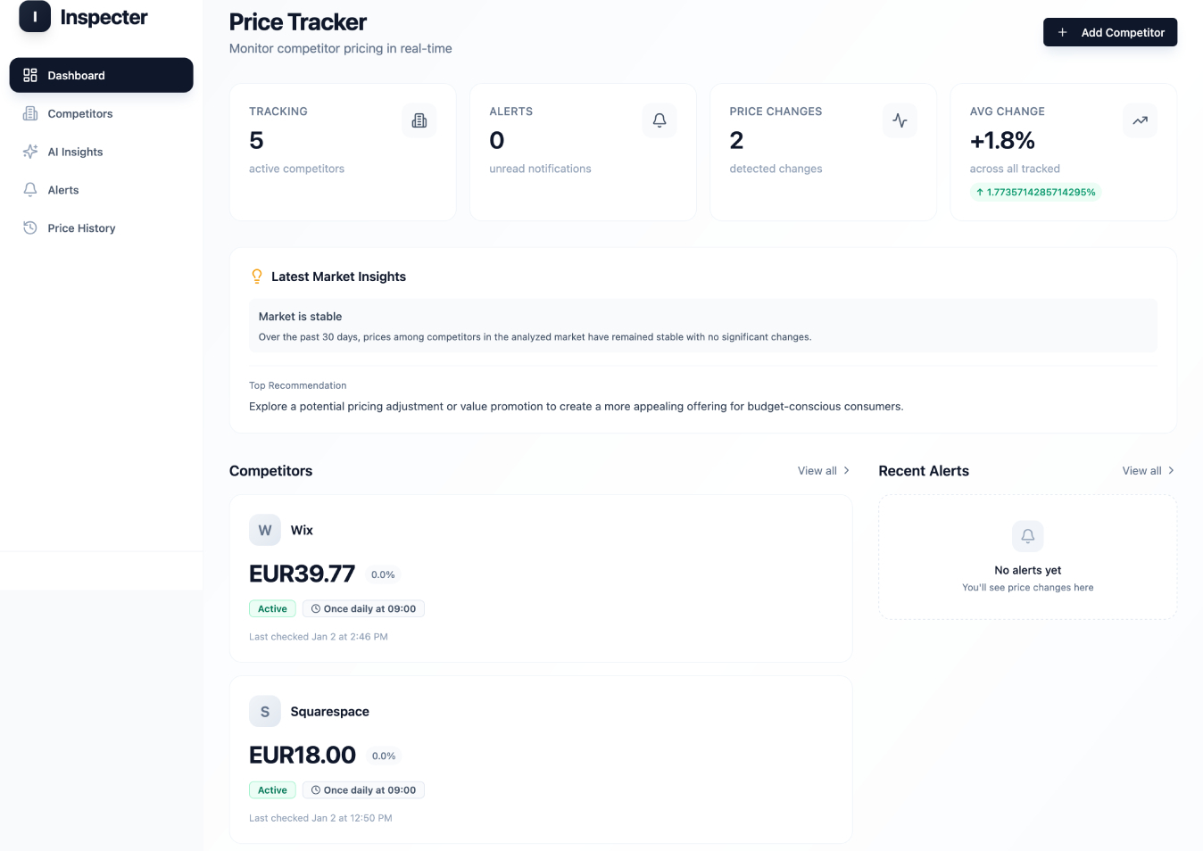The height and width of the screenshot is (851, 1203).
Task: Click the lightbulb icon beside Latest Market Insights
Action: [x=257, y=277]
